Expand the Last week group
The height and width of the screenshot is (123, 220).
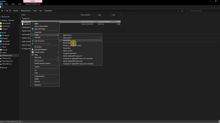tap(21, 35)
